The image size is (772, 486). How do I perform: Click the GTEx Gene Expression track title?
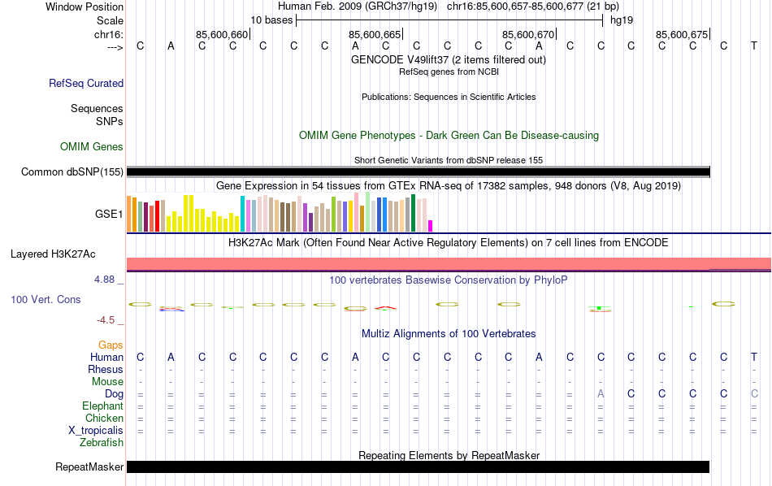[449, 185]
